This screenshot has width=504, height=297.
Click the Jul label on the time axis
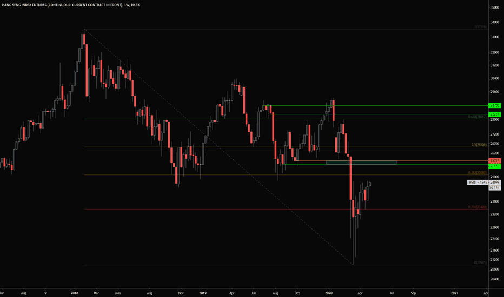(x=392, y=293)
